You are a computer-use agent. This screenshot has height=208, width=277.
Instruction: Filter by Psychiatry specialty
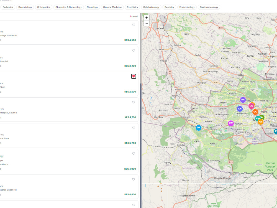tap(132, 7)
